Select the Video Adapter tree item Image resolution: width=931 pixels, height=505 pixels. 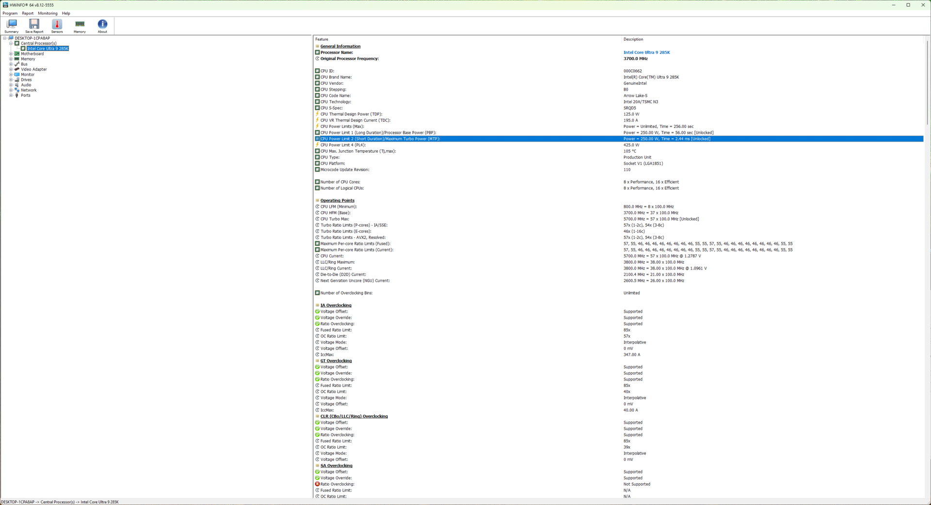pos(34,69)
